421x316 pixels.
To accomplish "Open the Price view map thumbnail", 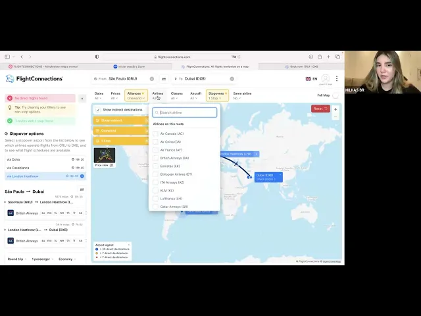I will pos(105,157).
